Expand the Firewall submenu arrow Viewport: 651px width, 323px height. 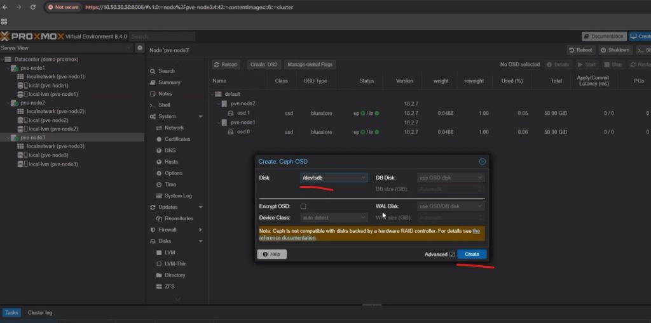point(200,230)
